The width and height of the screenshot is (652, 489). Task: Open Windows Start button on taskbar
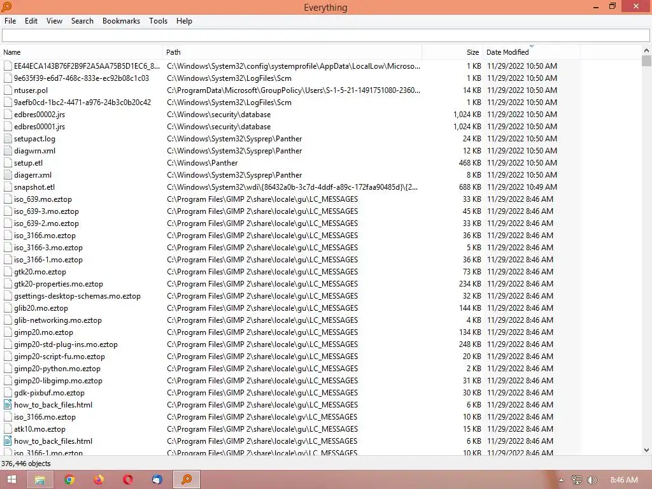pos(11,479)
